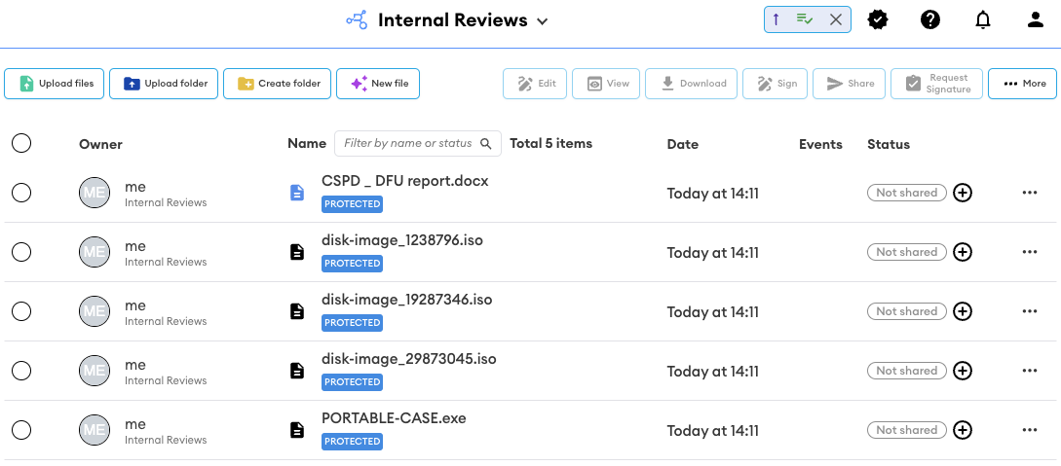Open notifications bell

pos(982,20)
